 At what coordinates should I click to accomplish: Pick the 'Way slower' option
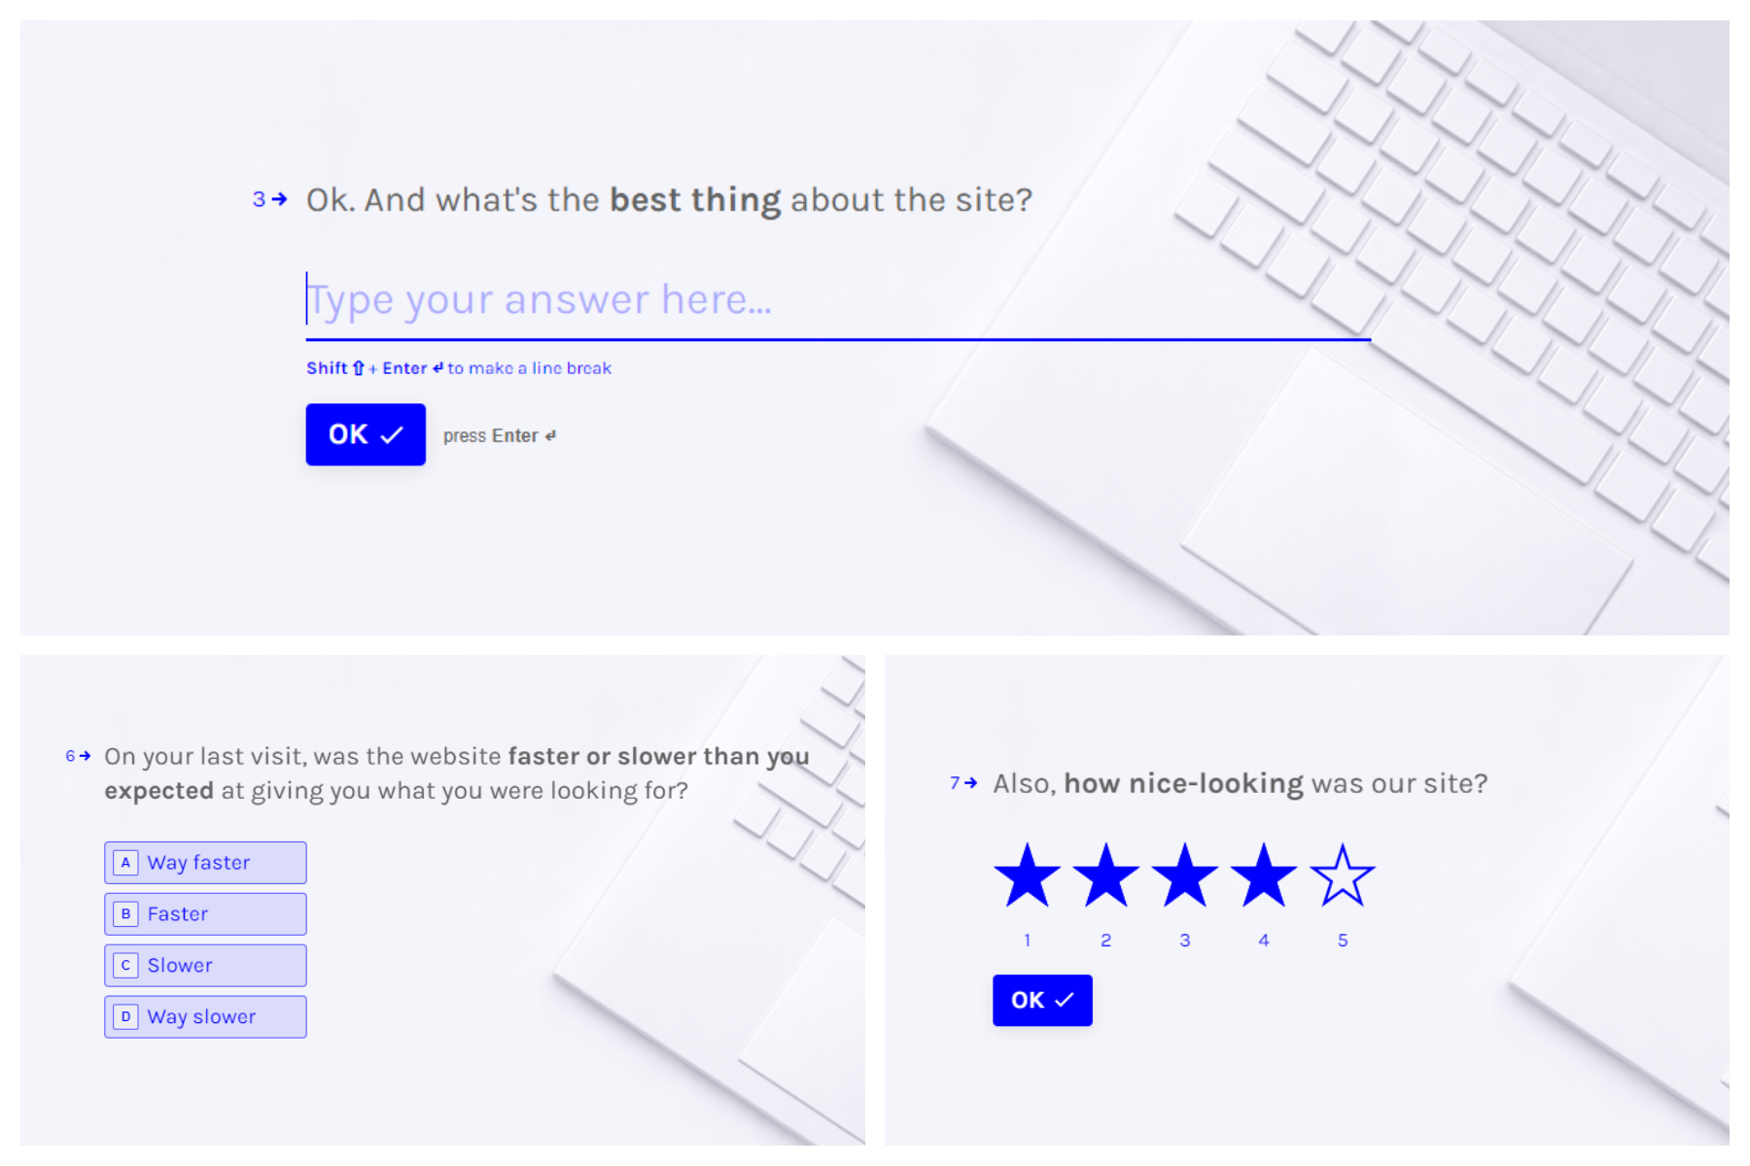204,1016
